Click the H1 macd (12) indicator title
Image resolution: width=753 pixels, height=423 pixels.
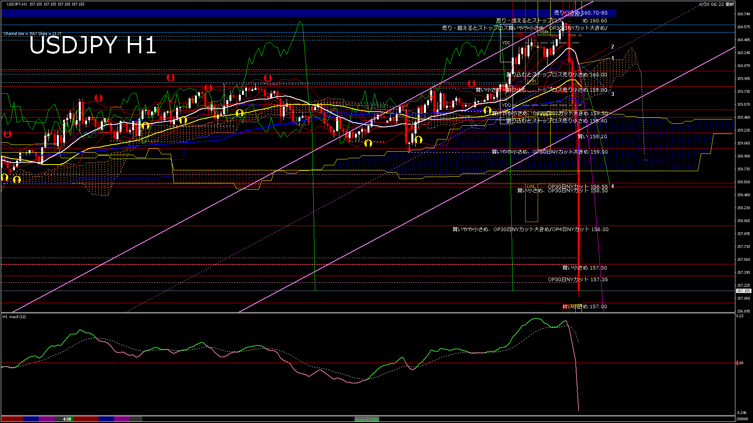14,316
